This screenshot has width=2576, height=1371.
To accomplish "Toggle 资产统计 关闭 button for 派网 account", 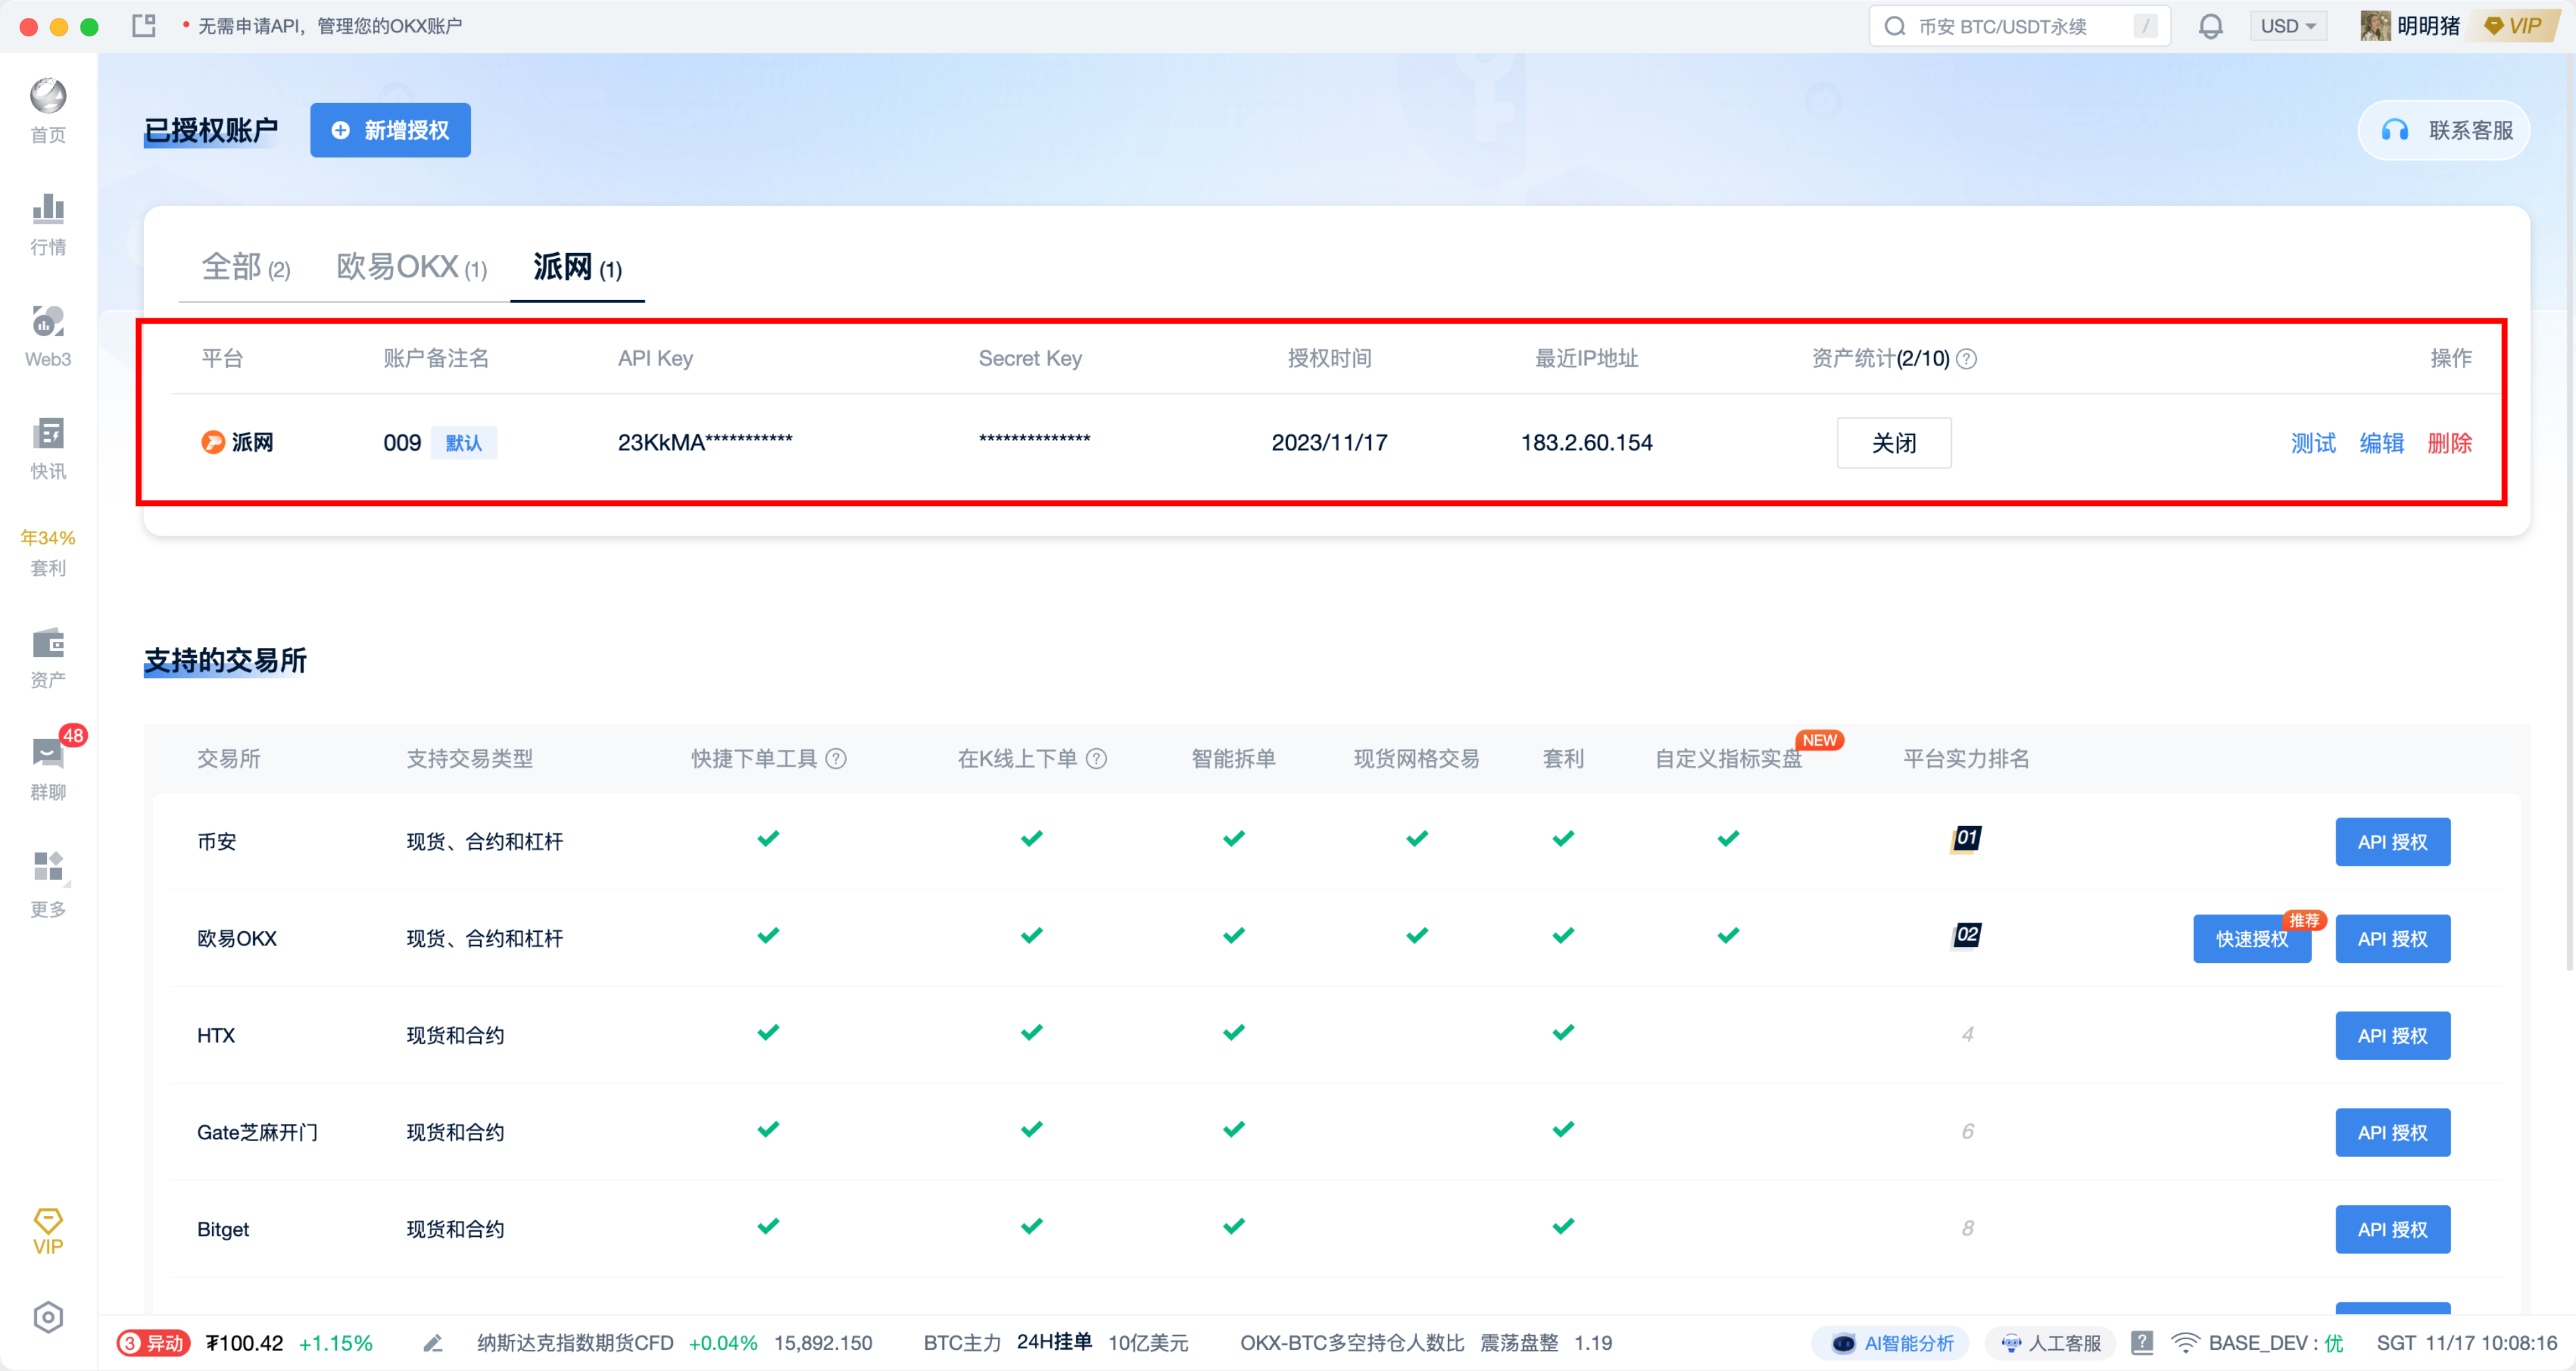I will tap(1893, 442).
